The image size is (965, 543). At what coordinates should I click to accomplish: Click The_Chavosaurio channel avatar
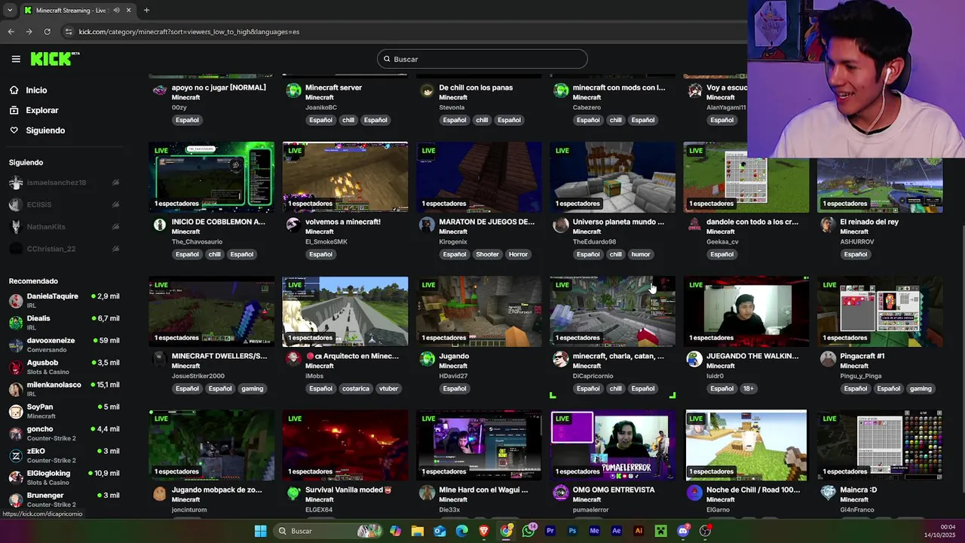click(x=159, y=225)
